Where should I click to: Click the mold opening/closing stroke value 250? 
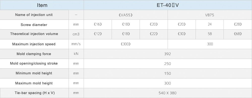(168, 64)
